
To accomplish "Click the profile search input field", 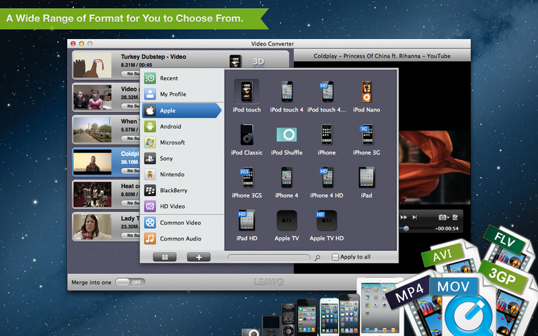I will point(268,257).
